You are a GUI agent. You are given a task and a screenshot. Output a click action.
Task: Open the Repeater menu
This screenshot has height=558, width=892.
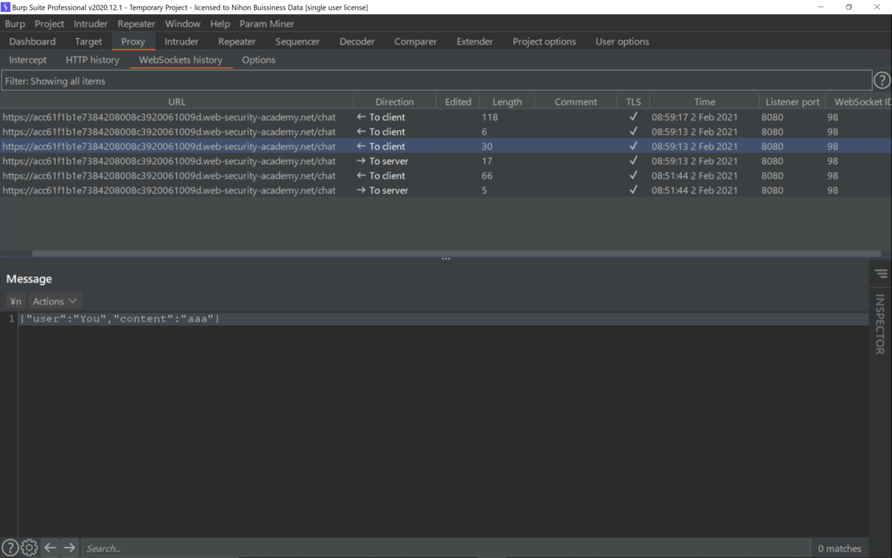(x=136, y=24)
